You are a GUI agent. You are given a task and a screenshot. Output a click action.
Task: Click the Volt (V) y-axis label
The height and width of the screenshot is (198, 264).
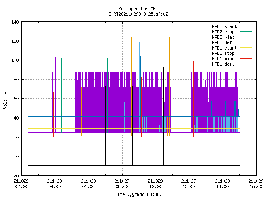point(5,99)
